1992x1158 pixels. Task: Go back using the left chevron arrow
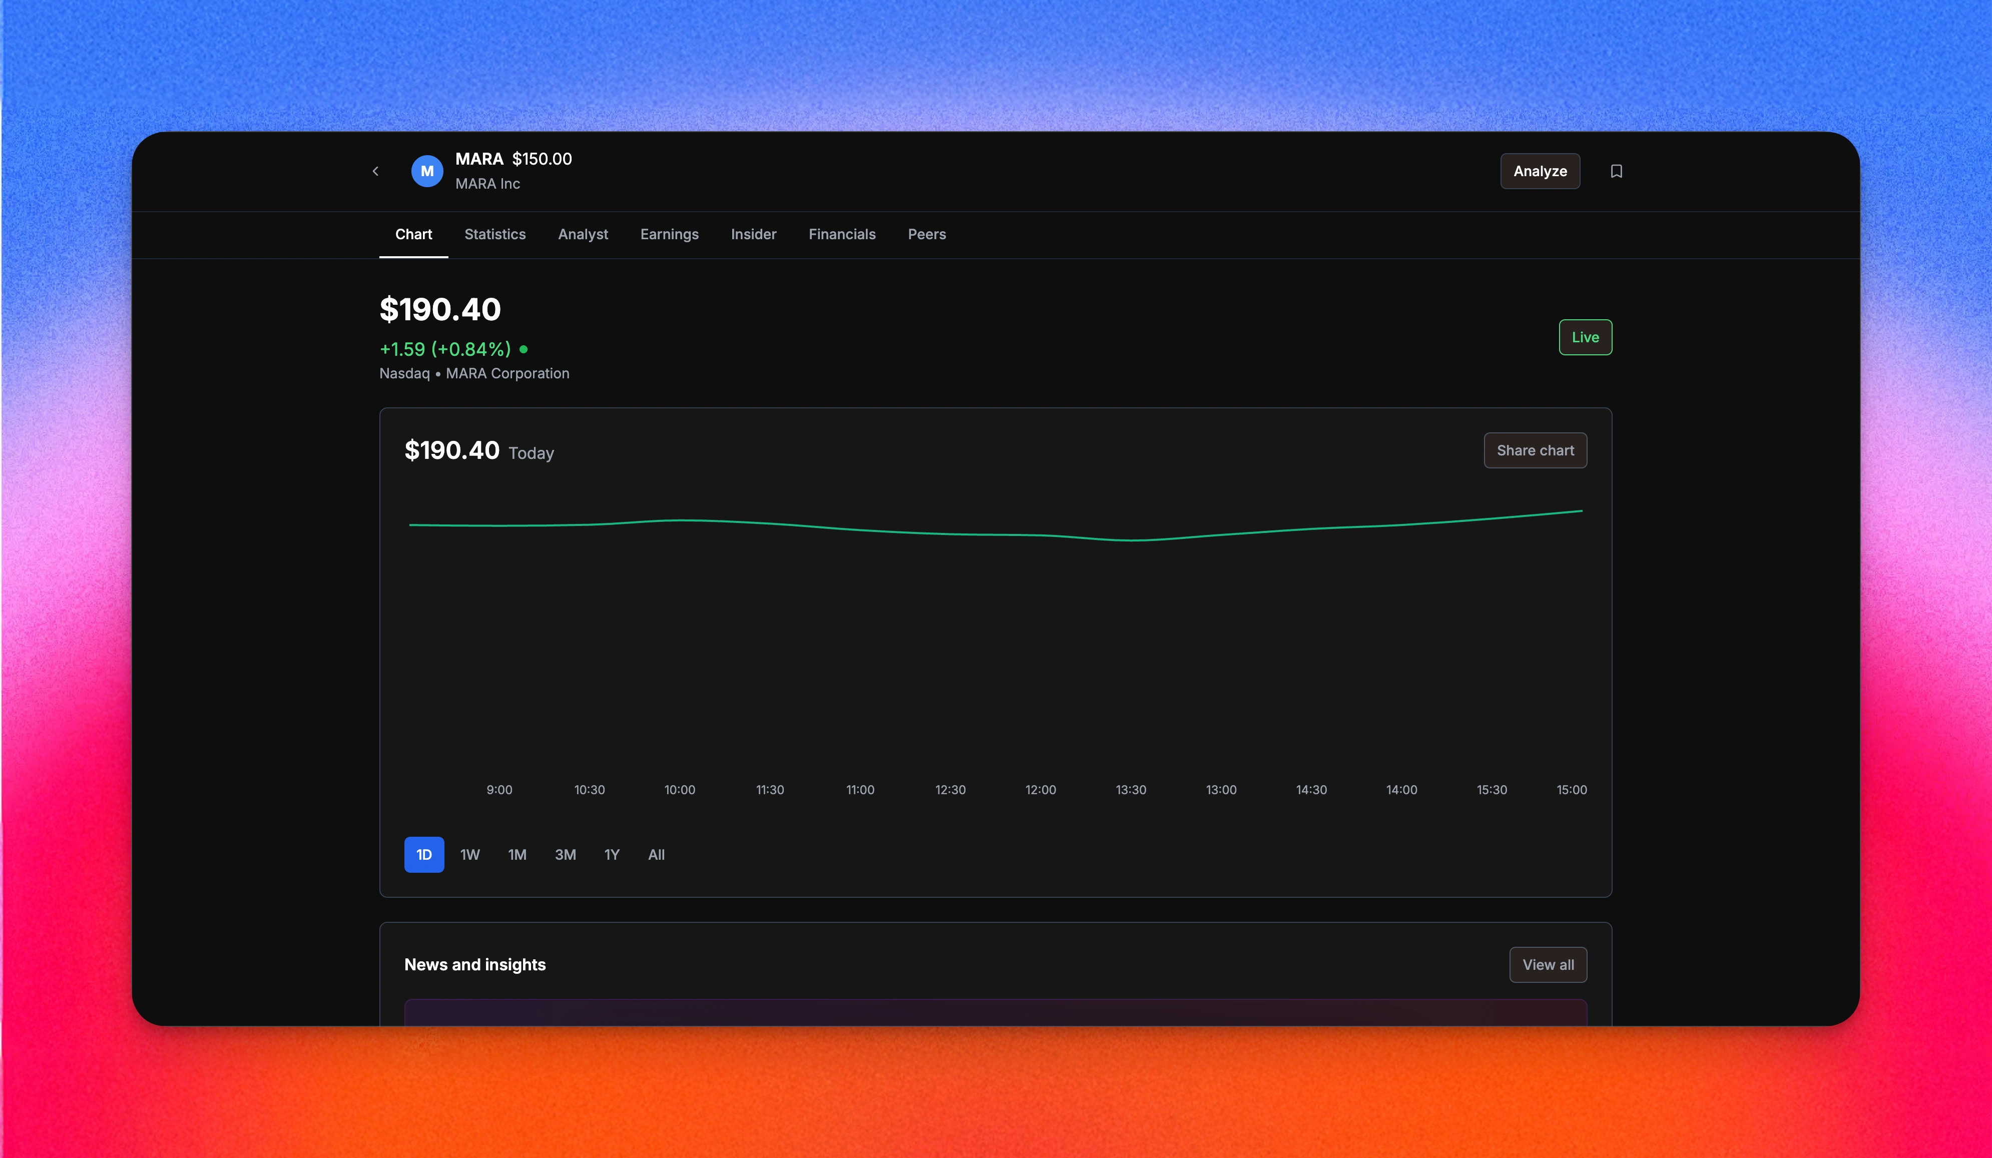(x=375, y=171)
